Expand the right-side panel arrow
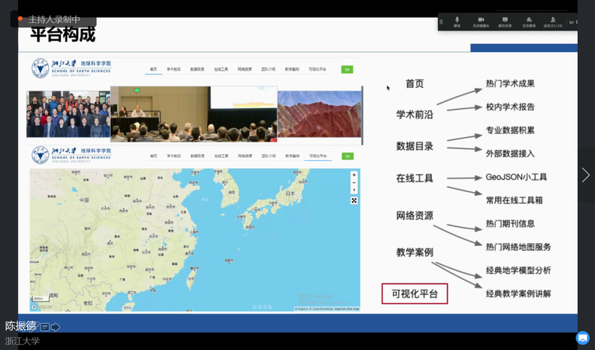 click(x=585, y=175)
